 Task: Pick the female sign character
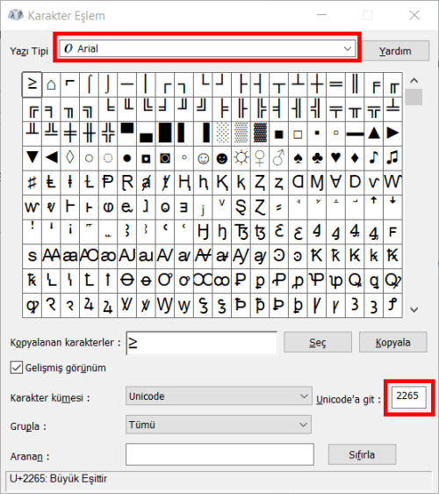(260, 158)
